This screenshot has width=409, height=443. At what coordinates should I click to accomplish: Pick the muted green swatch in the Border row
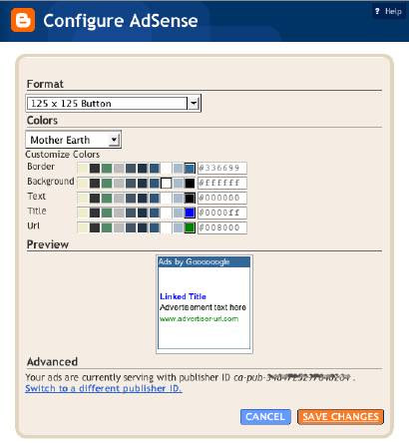click(107, 168)
